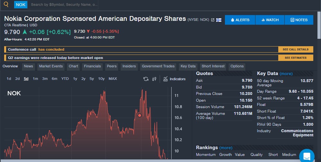Click the Growth ranking label

click(x=225, y=155)
